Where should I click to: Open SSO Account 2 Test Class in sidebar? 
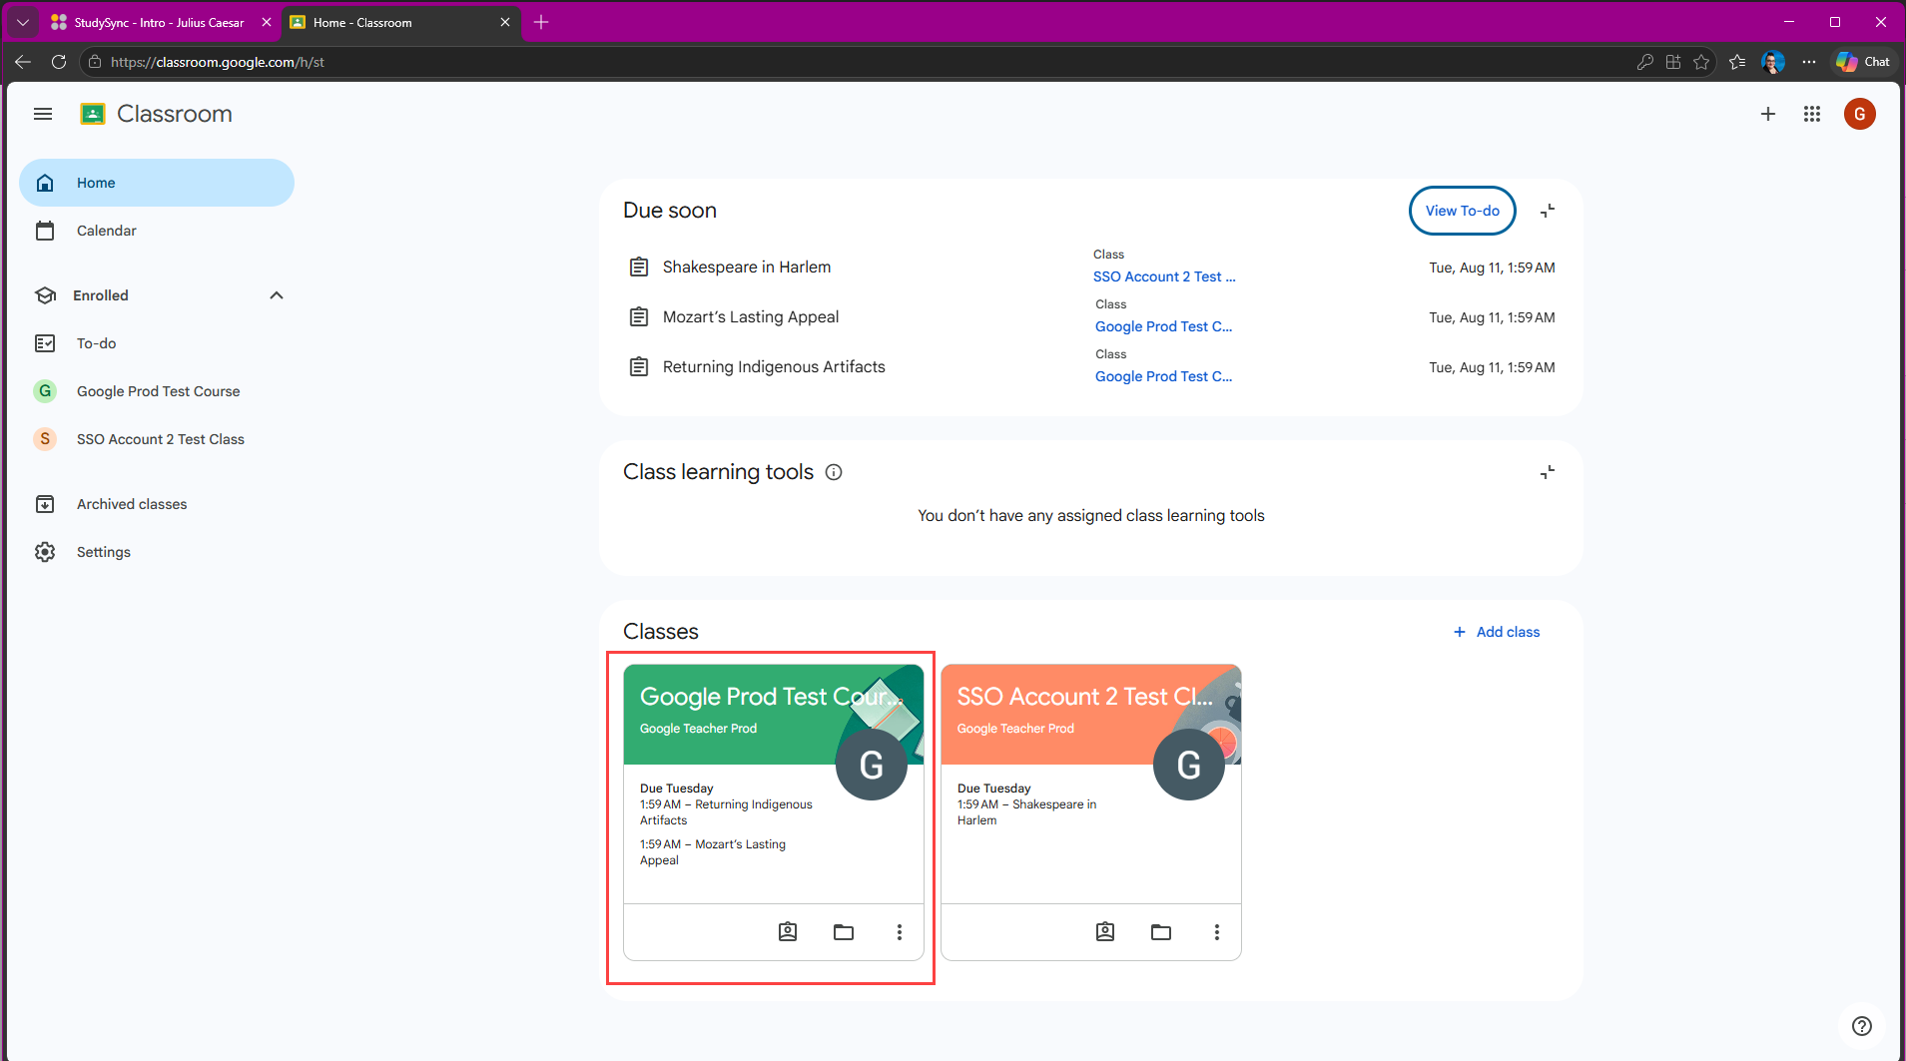[x=157, y=439]
